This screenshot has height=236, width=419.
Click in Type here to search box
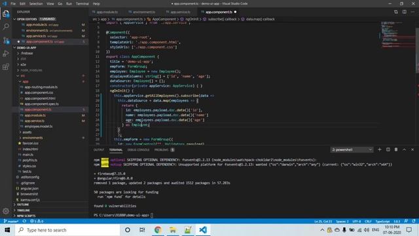[x=67, y=230]
